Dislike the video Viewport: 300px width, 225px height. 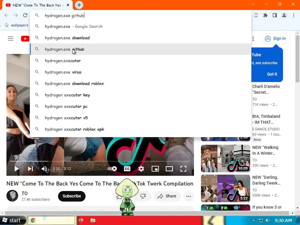(143, 196)
